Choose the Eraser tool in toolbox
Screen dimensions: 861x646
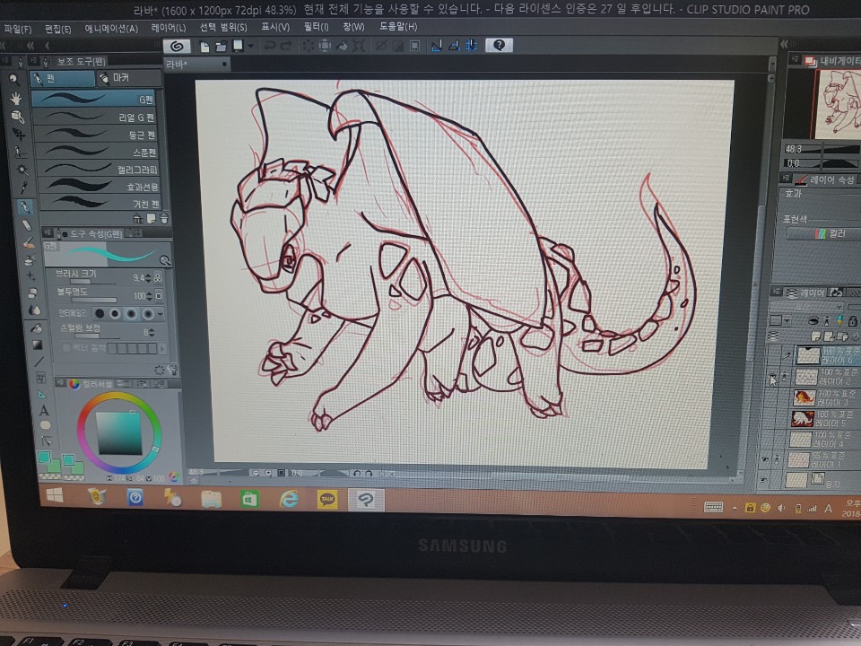pos(26,224)
